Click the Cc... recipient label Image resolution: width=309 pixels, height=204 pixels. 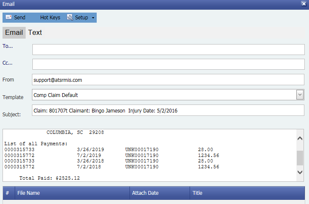pyautogui.click(x=8, y=63)
